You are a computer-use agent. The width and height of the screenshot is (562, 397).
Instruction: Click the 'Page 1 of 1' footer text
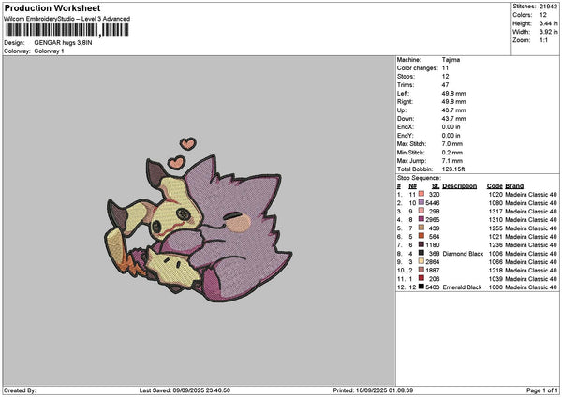542,390
